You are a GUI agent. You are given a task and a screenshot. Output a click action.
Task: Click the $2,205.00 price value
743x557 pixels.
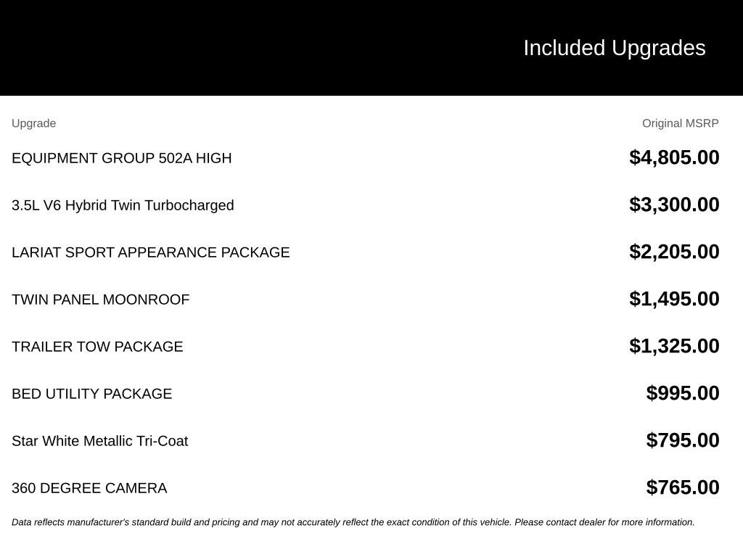[x=674, y=252]
